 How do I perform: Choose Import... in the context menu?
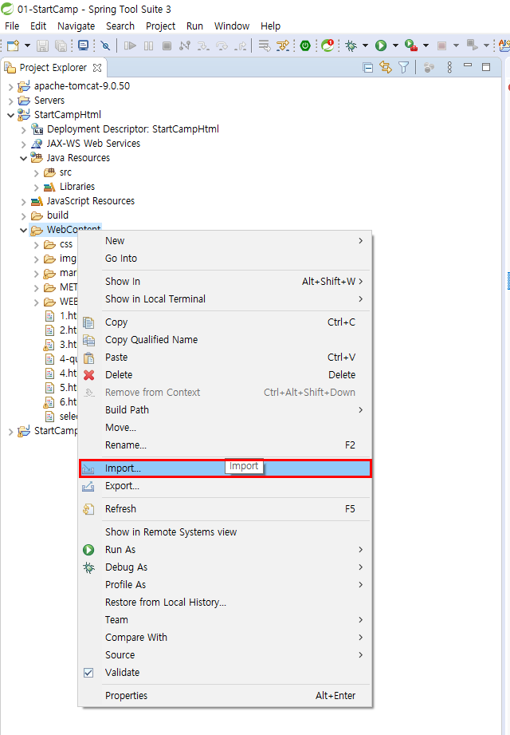click(226, 468)
